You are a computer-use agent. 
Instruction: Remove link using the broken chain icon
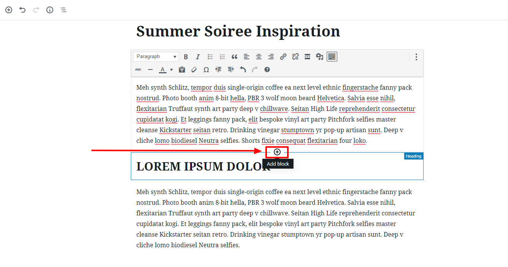(295, 57)
